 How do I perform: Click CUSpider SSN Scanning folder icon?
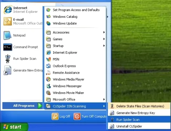pyautogui.click(x=48, y=106)
